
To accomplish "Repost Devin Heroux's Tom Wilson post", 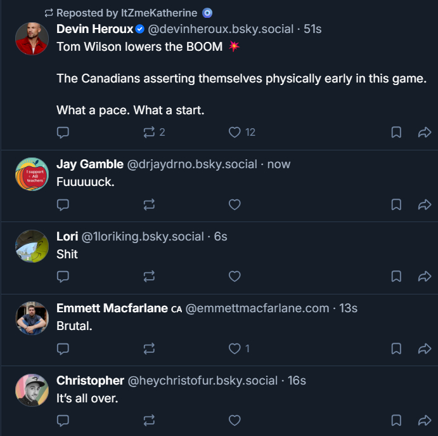I will pos(150,132).
